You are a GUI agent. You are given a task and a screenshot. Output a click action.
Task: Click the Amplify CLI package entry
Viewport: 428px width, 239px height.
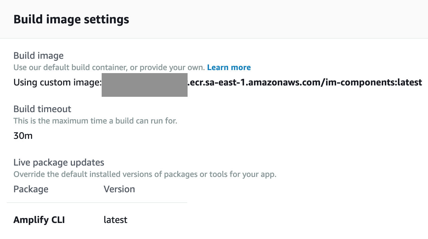coord(39,220)
